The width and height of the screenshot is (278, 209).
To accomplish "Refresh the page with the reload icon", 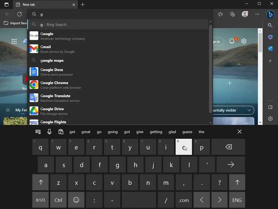I will (x=20, y=14).
